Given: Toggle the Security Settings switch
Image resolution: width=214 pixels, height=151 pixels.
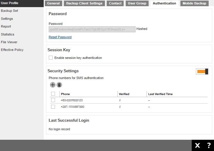Looking at the screenshot, I should click(202, 71).
